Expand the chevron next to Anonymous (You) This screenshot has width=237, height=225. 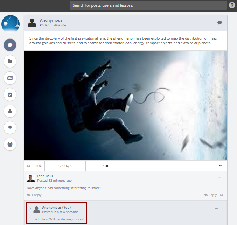[x=30, y=208]
